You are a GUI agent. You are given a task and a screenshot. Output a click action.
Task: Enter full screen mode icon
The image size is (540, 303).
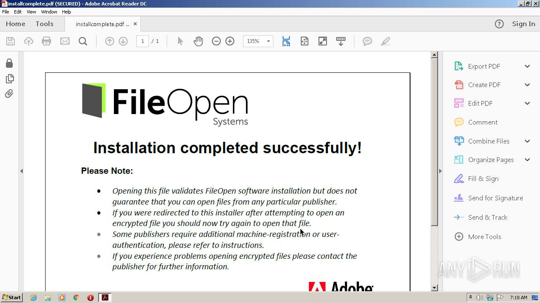click(x=323, y=41)
